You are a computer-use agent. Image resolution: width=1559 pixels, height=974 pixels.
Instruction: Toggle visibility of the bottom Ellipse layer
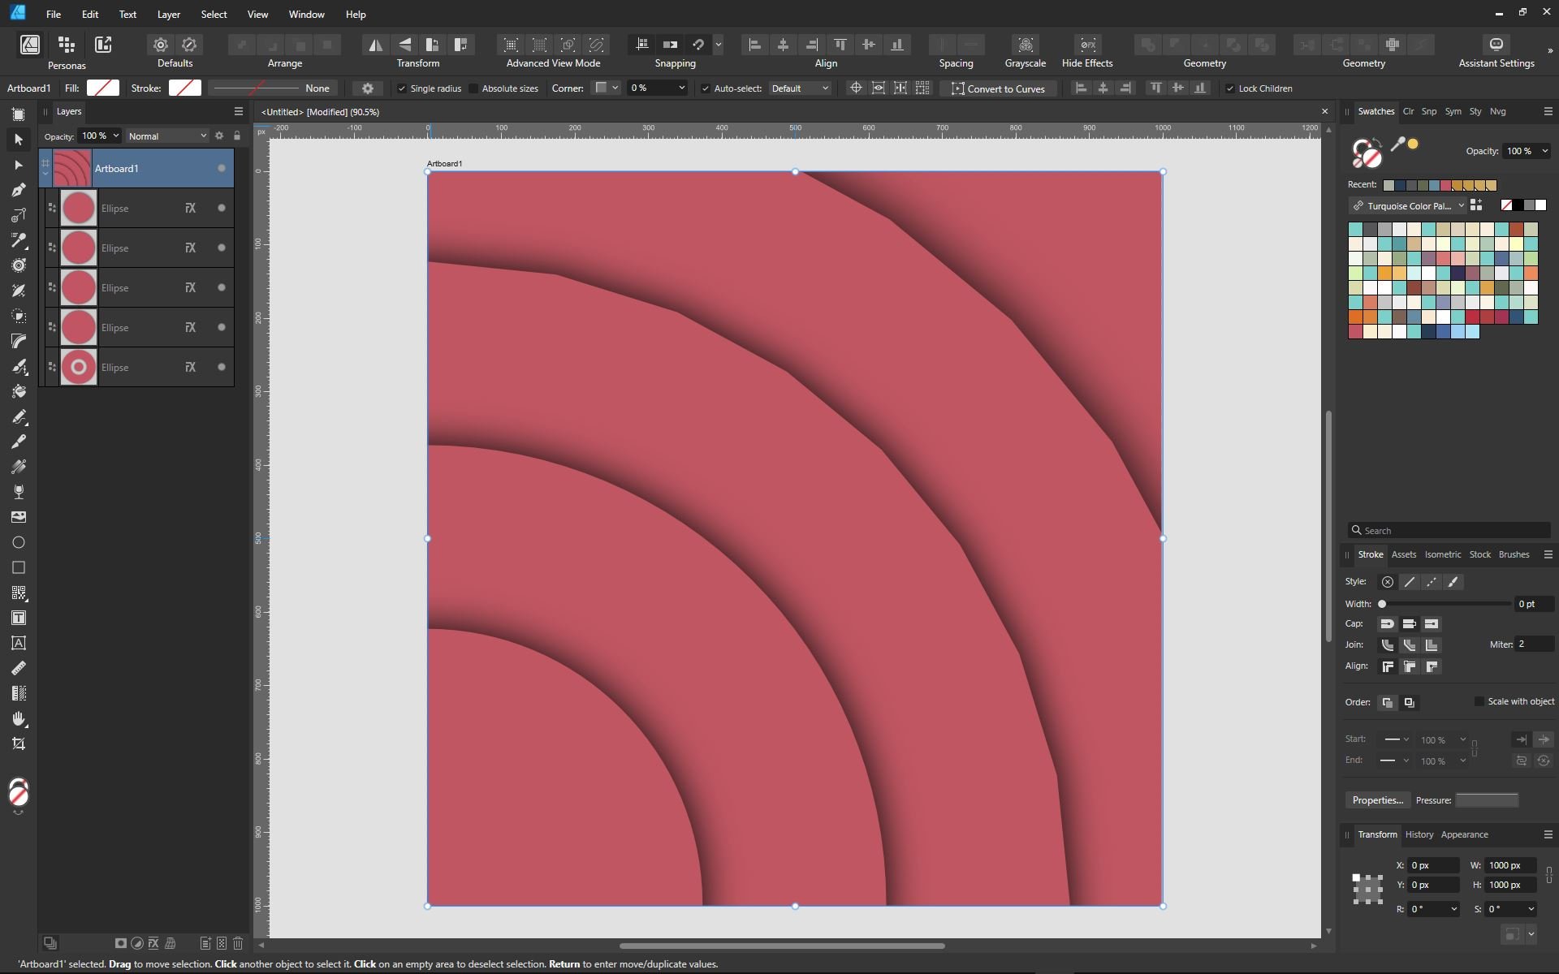[x=221, y=368]
